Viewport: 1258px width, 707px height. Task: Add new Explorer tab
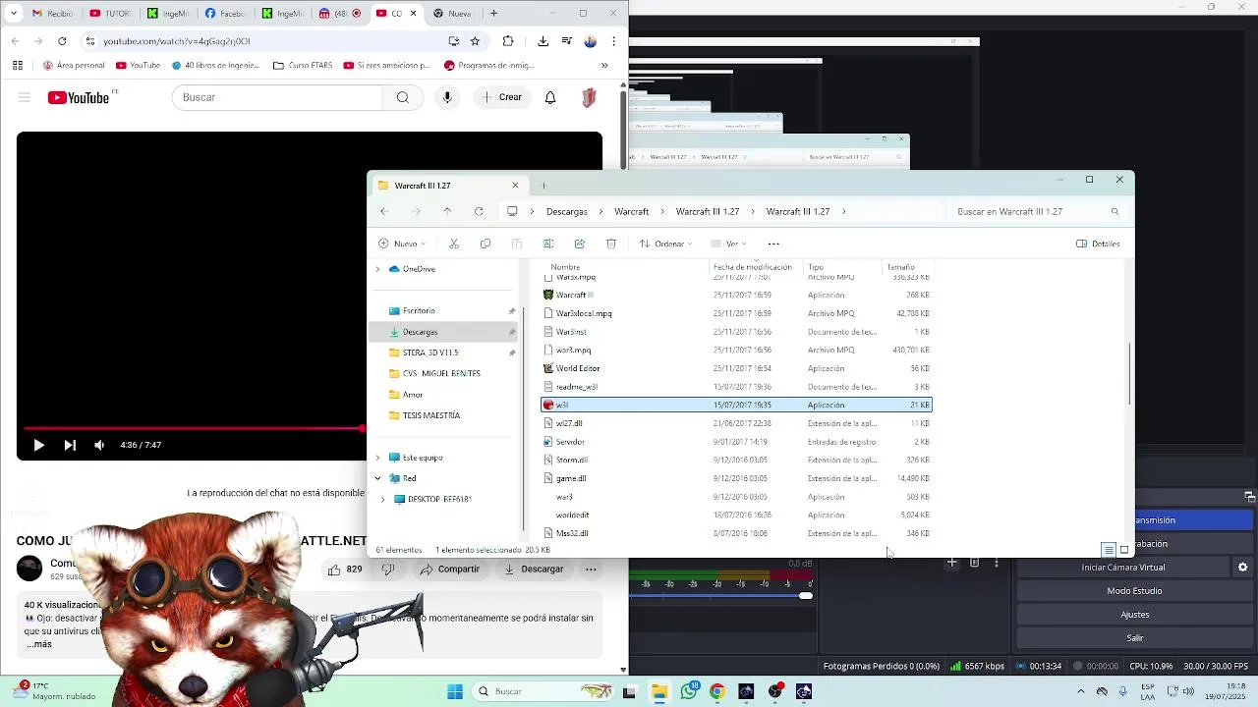coord(543,186)
